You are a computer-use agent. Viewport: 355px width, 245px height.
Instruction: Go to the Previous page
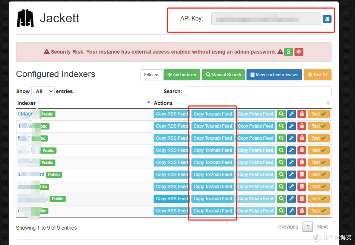[x=288, y=227]
